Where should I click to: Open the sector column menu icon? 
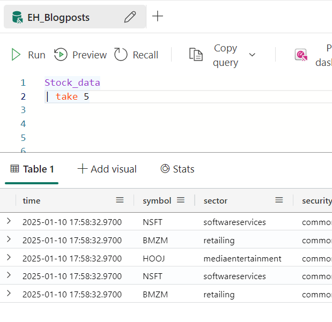279,200
